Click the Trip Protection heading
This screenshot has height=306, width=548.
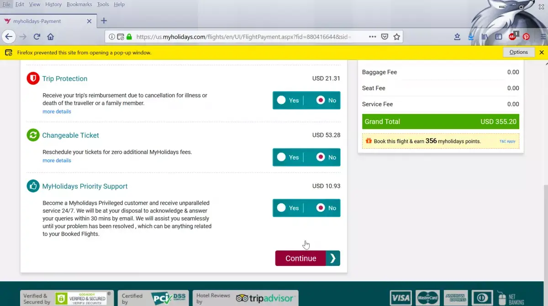pyautogui.click(x=65, y=78)
